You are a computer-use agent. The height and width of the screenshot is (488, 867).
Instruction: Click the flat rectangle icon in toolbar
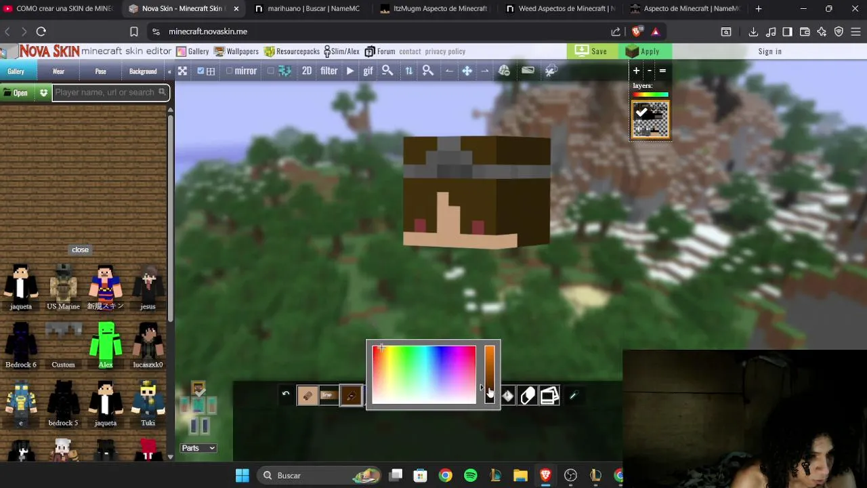pyautogui.click(x=528, y=70)
